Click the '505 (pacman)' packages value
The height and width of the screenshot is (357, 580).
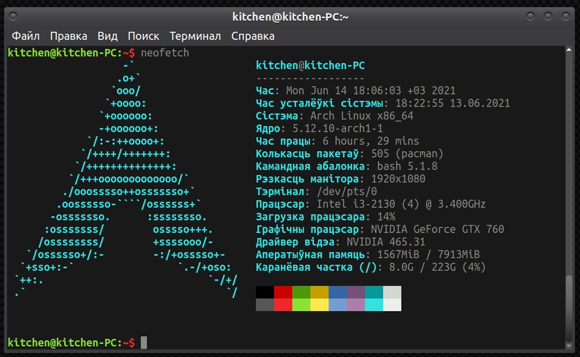click(x=407, y=153)
